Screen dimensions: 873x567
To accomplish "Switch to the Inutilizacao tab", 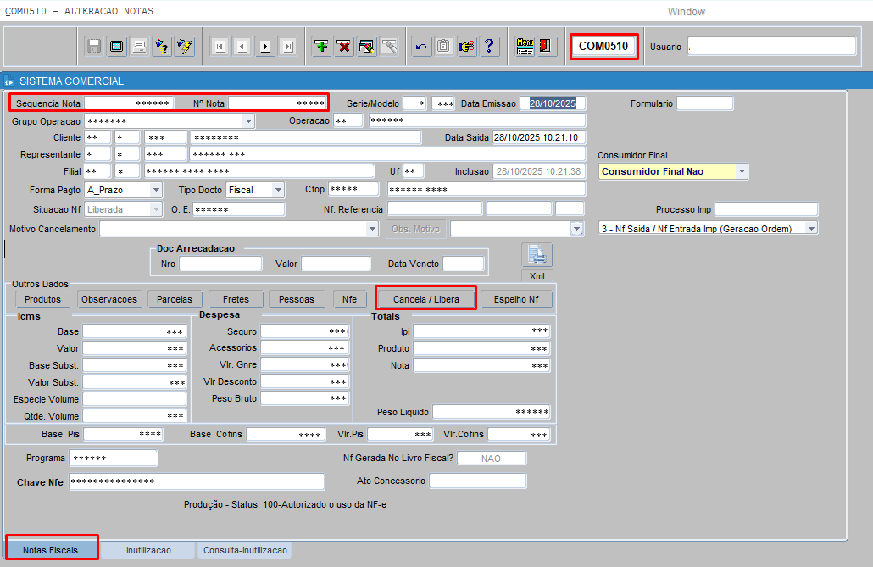I will click(148, 550).
